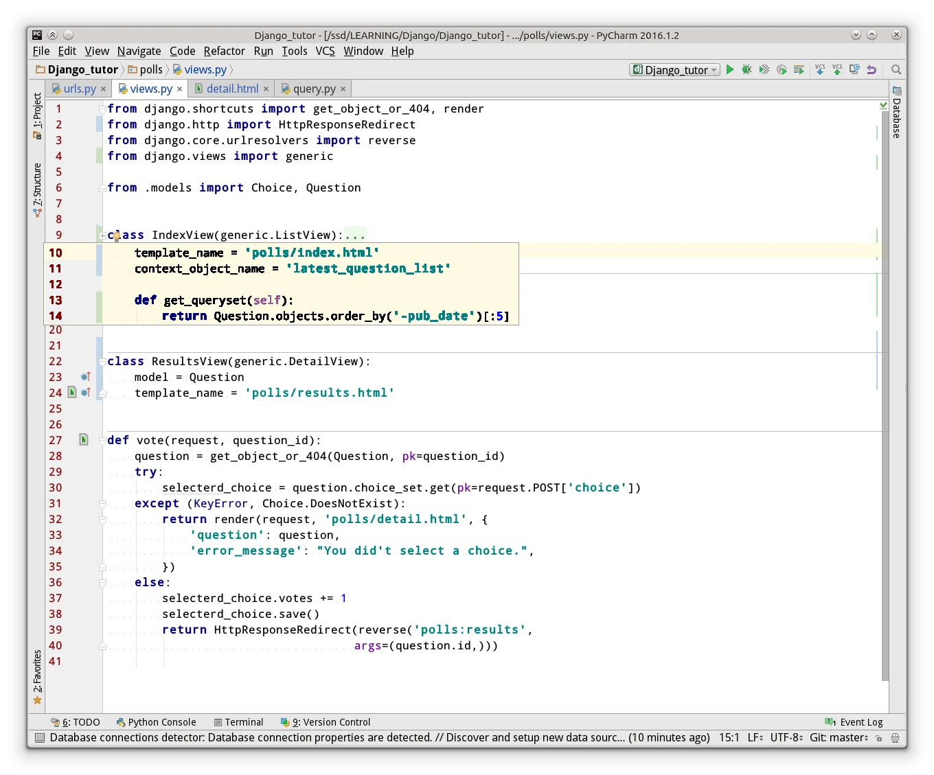Open the Code menu

[x=183, y=51]
